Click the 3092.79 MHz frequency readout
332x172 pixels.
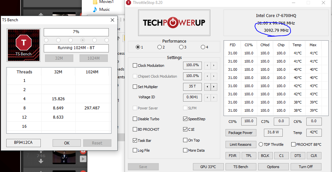[276, 30]
